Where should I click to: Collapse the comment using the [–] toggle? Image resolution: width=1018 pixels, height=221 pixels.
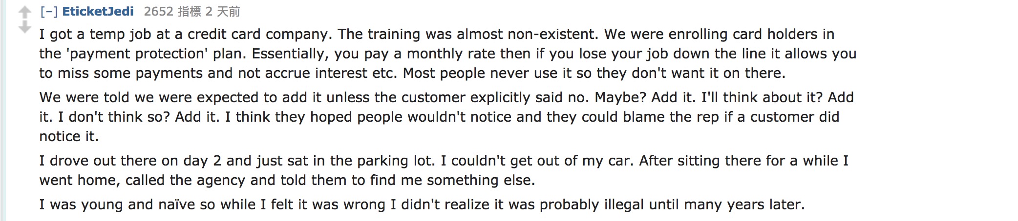tap(49, 11)
